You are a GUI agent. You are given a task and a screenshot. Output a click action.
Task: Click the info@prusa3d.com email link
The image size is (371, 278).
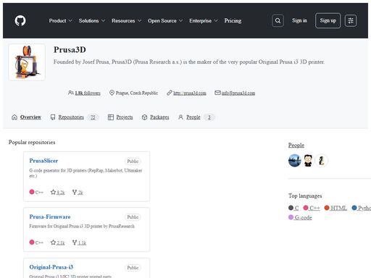[x=238, y=93]
